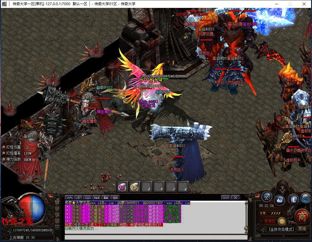
Task: Click red diamond expander left of character icon
Action: click(257, 196)
